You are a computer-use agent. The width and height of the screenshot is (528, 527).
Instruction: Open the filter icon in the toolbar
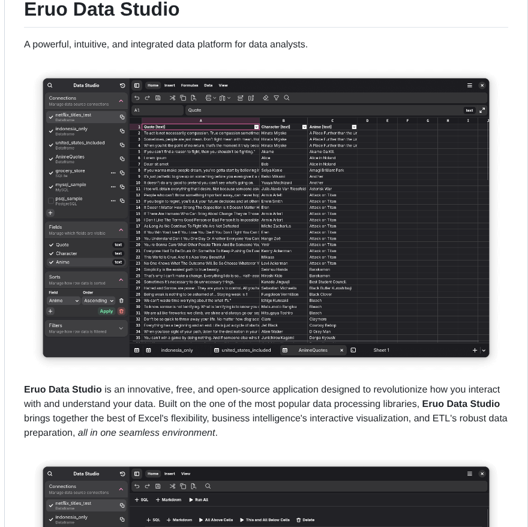[x=276, y=98]
